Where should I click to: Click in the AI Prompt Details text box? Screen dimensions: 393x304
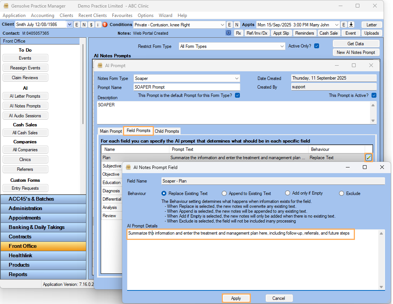click(x=253, y=260)
